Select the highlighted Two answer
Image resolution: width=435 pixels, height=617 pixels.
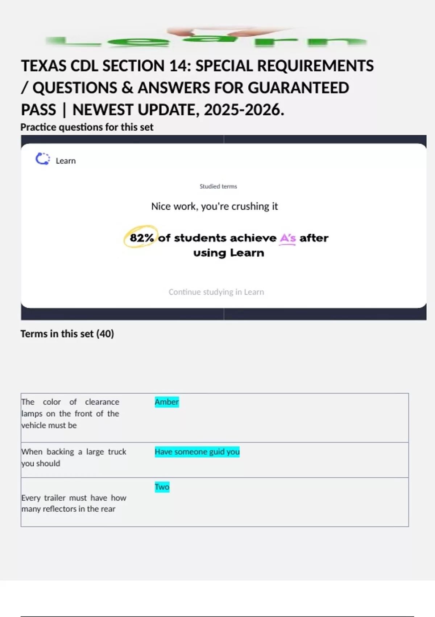pos(162,487)
